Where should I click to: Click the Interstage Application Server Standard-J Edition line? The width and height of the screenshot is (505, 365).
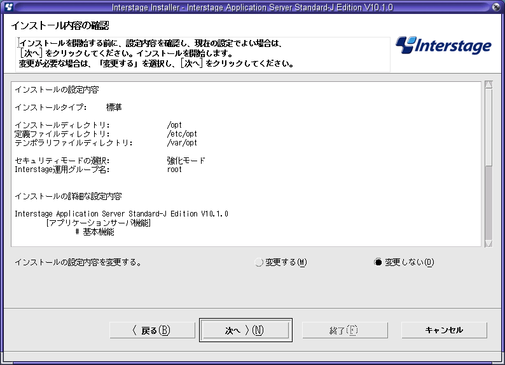point(121,214)
